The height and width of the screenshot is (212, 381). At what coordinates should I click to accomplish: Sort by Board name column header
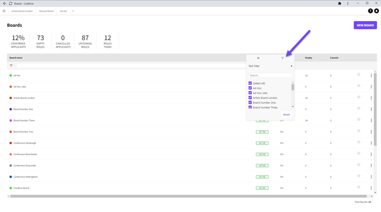tap(16, 58)
